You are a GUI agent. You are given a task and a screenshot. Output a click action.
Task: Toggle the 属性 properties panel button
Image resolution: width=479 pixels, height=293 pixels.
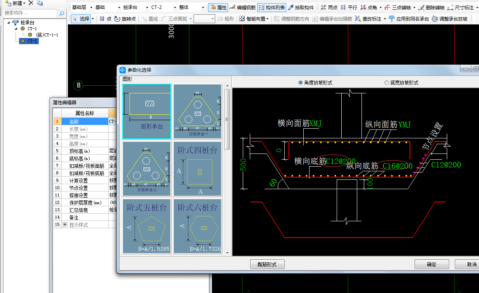click(x=218, y=7)
